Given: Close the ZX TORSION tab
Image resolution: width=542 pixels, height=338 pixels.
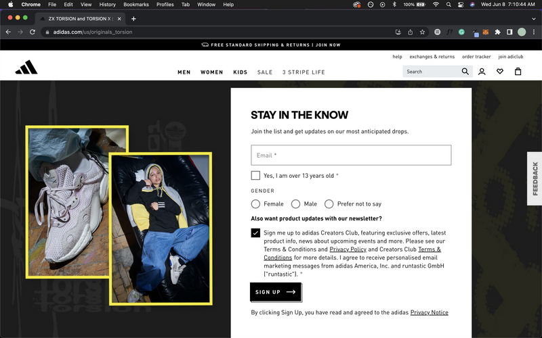Looking at the screenshot, I should coord(119,19).
